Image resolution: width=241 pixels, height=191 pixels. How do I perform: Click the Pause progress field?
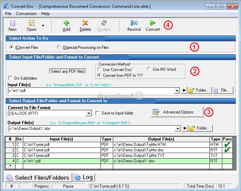68,186
